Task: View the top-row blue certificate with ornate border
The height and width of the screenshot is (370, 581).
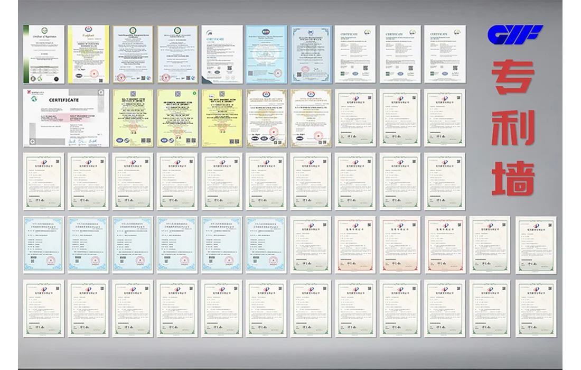Action: pyautogui.click(x=311, y=54)
